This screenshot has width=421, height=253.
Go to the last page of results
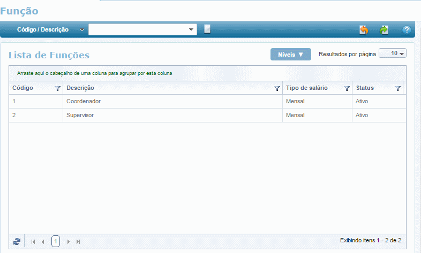[78, 242]
